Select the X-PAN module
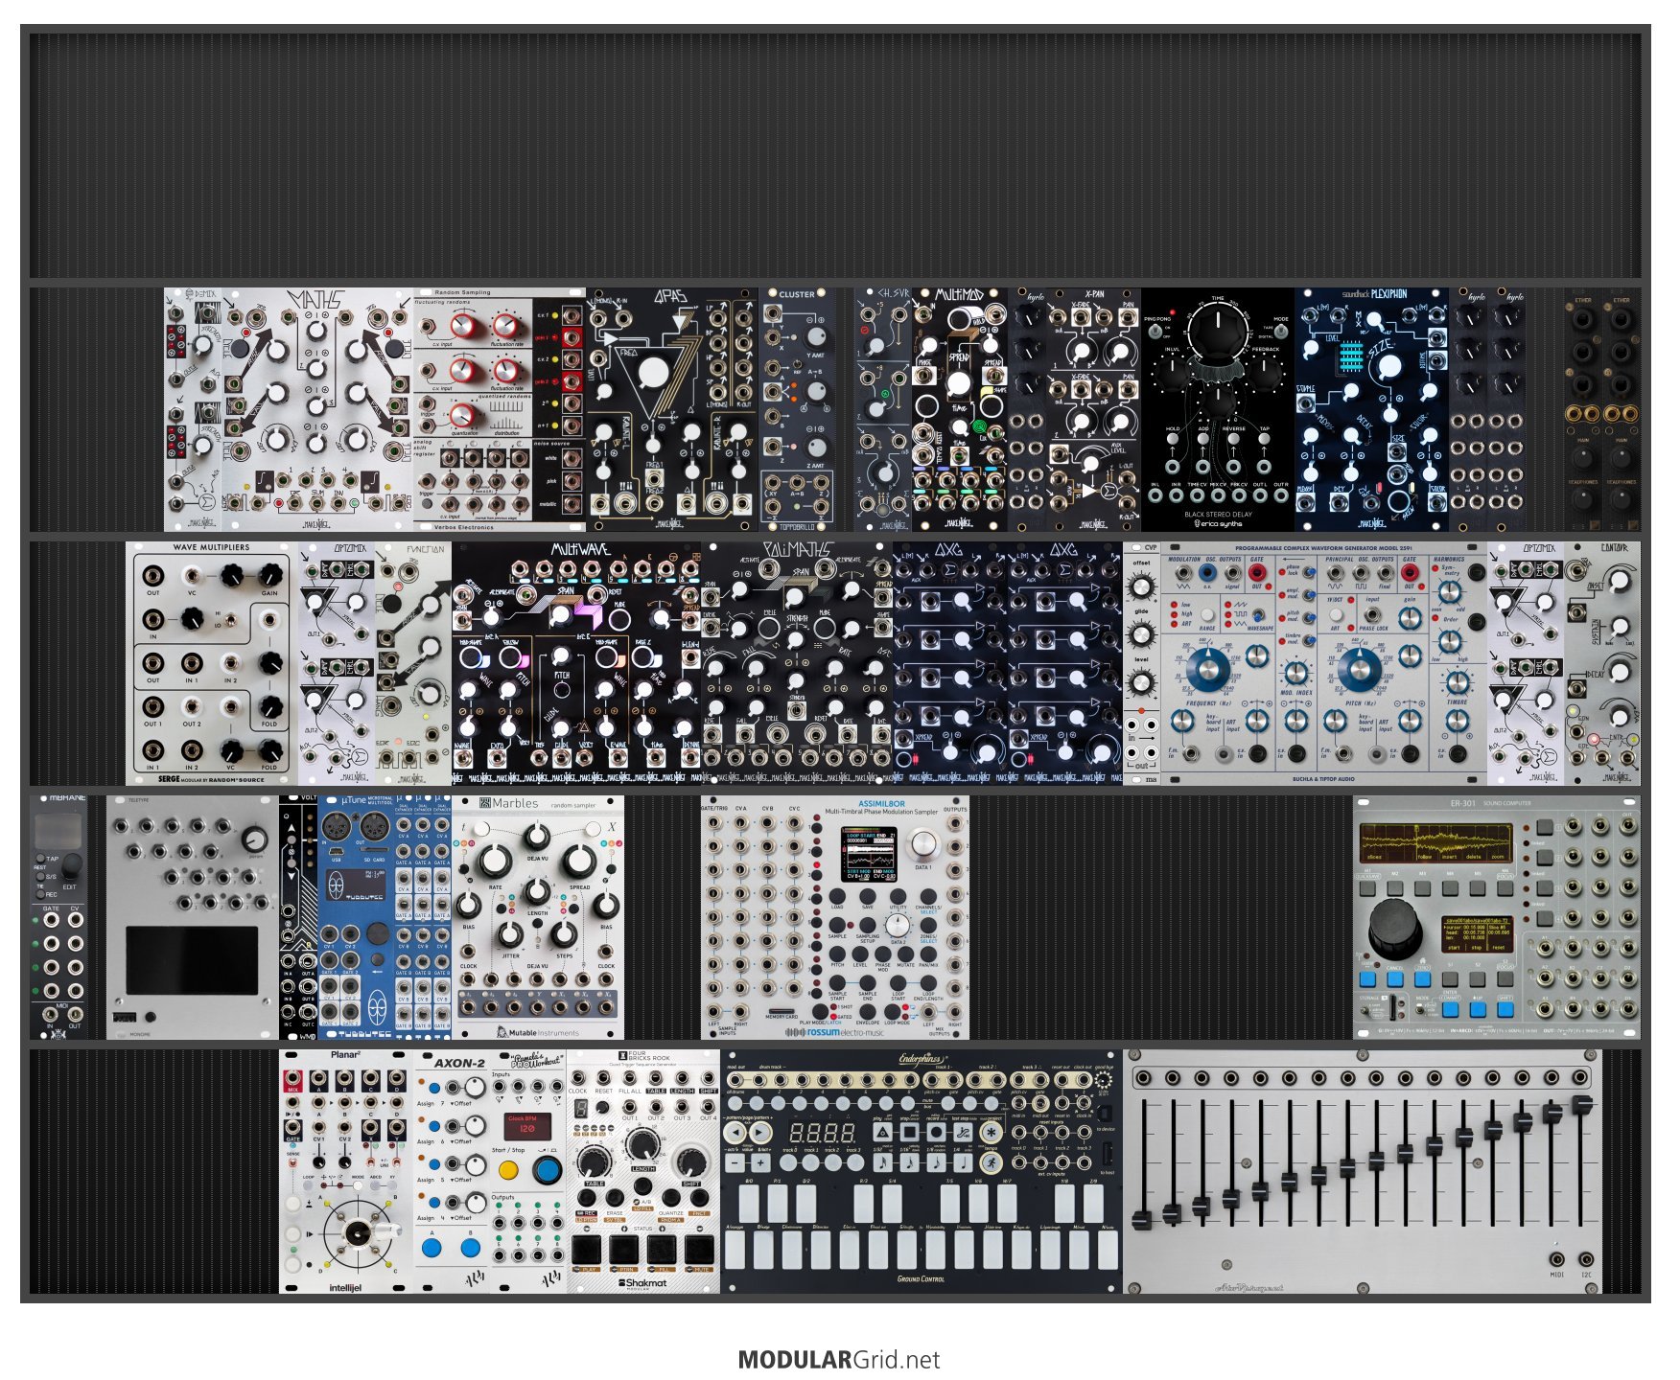Image resolution: width=1680 pixels, height=1380 pixels. coord(1094,409)
